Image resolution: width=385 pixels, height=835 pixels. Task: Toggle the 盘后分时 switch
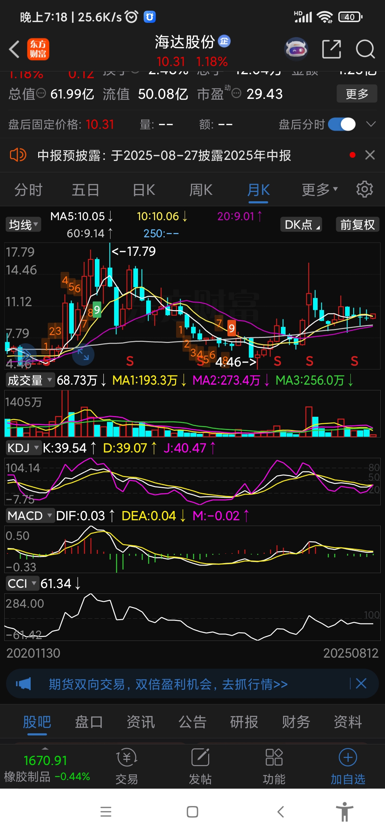pyautogui.click(x=342, y=124)
